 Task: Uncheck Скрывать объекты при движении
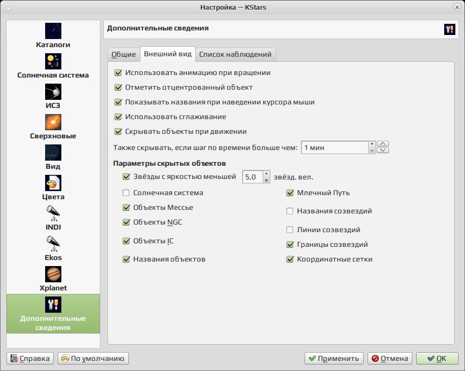(118, 131)
